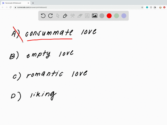The width and height of the screenshot is (167, 125).
Task: Choose the pointer select tool
Action: pos(58,16)
